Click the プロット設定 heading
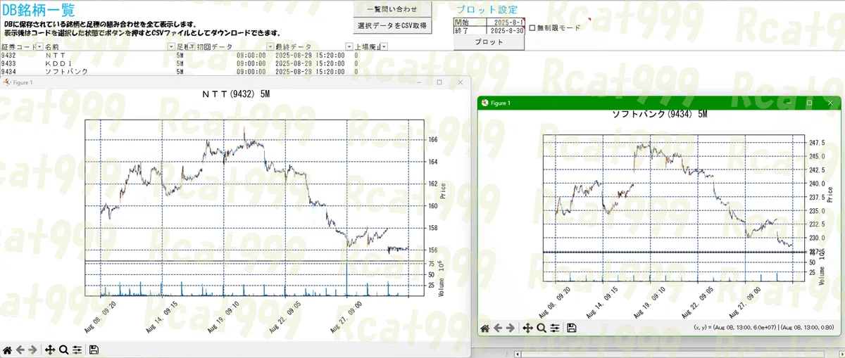This screenshot has height=358, width=845. tap(487, 10)
